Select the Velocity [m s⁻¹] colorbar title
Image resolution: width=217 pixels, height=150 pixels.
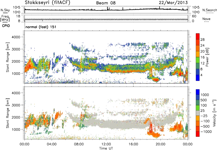pos(214,113)
